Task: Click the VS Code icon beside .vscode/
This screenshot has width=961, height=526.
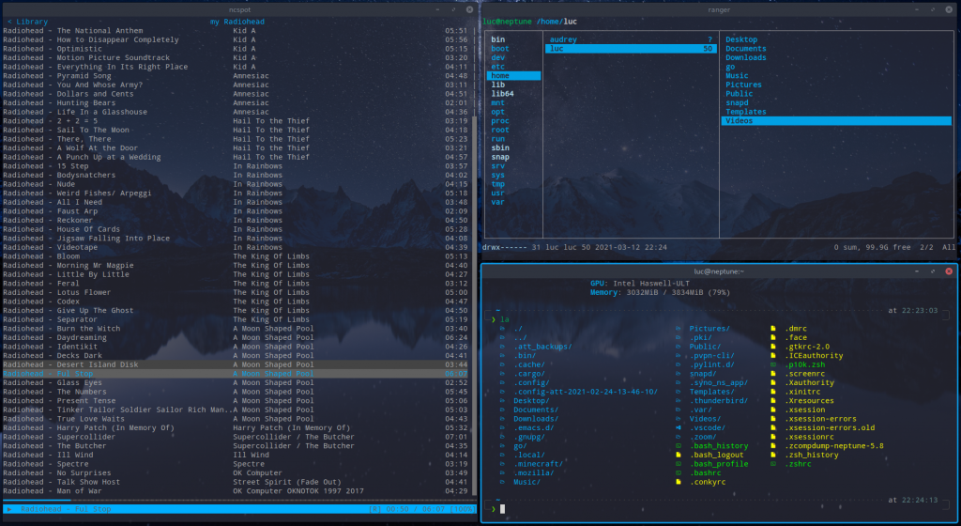Action: pos(679,428)
